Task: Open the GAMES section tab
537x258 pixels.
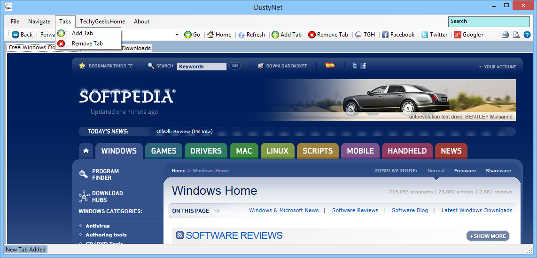Action: click(163, 151)
